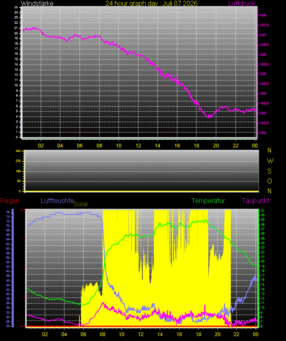The height and width of the screenshot is (341, 286).
Task: Click the 270 wind direction axis value
Action: (18, 161)
